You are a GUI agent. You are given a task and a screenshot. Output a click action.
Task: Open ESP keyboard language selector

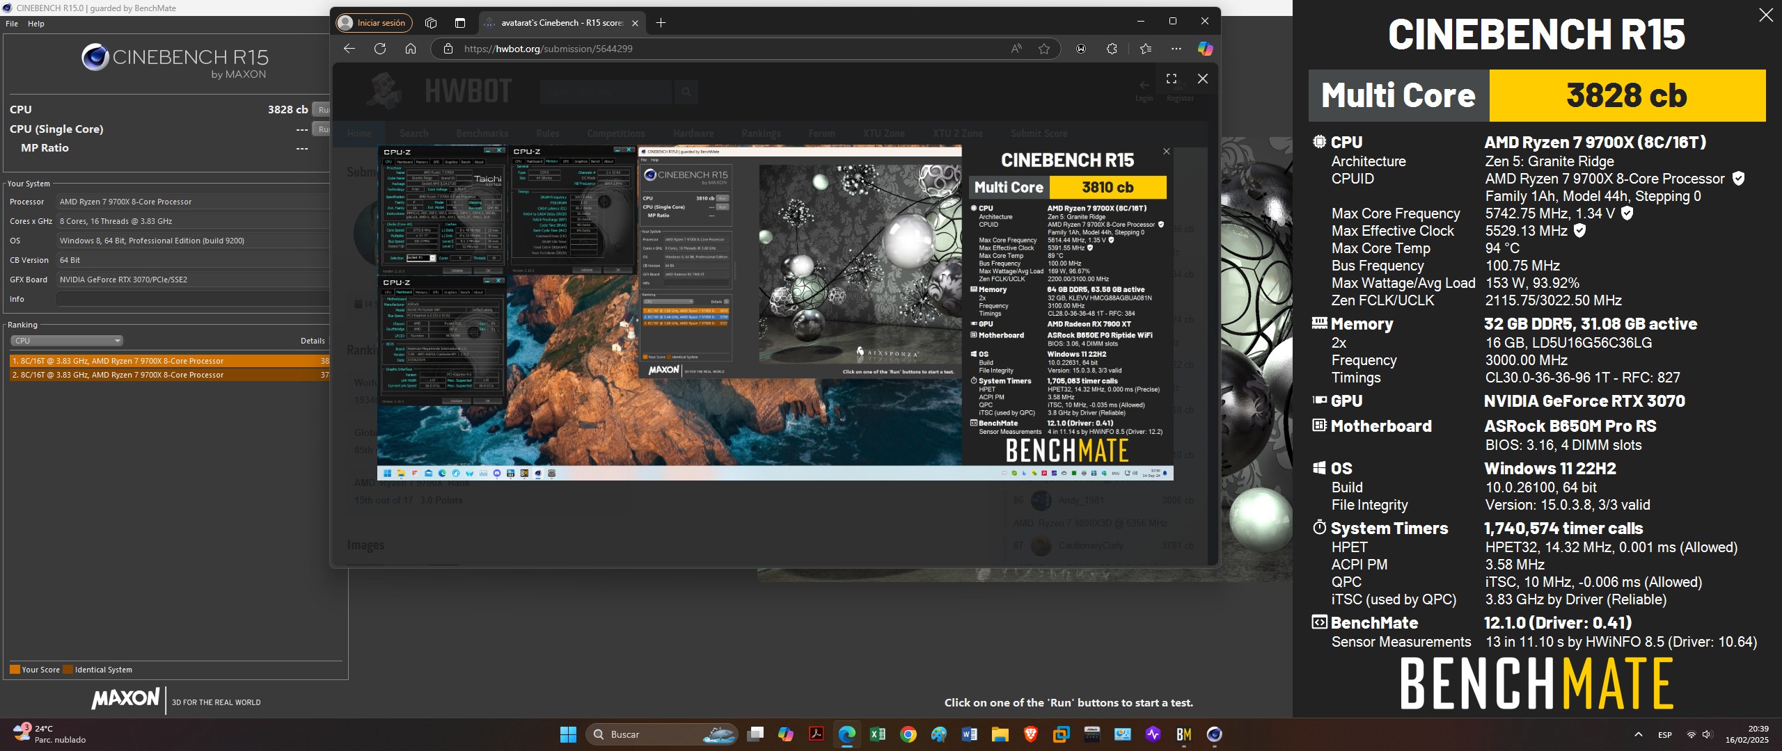1665,734
